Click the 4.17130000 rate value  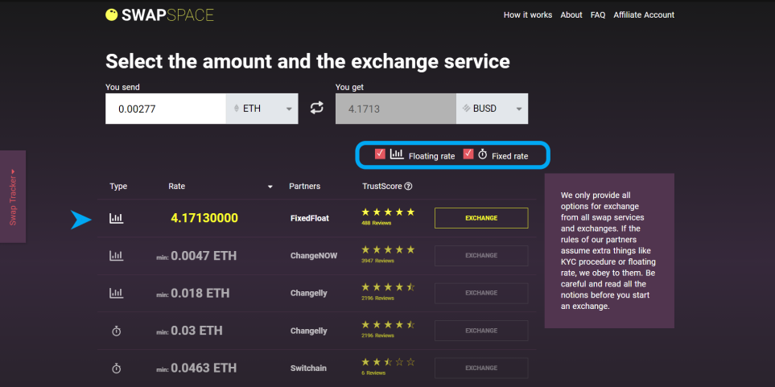(204, 218)
